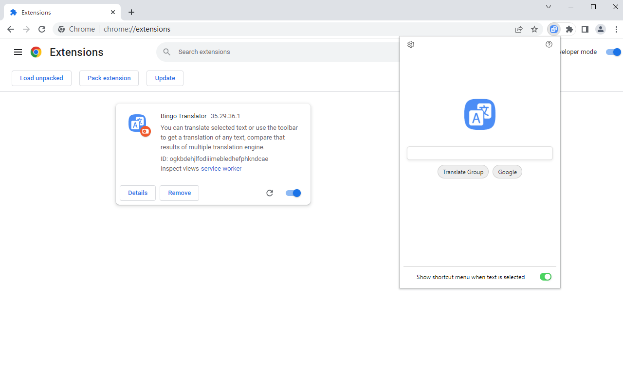
Task: Click the Extensions page heading
Action: coord(76,52)
